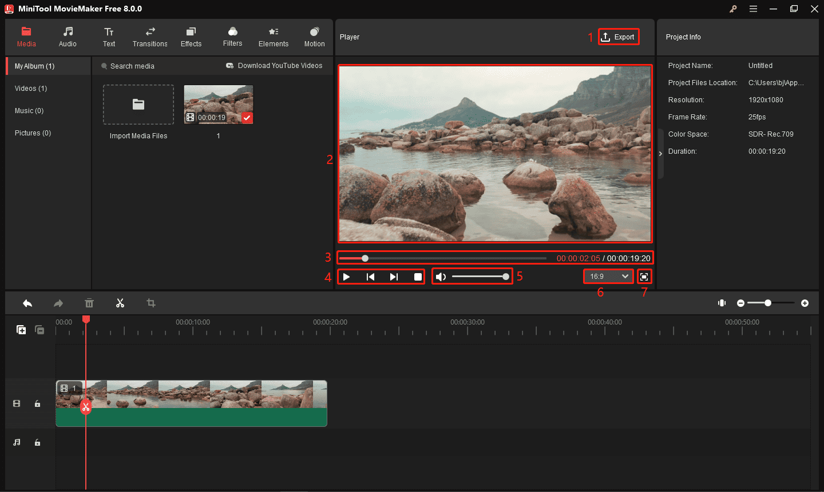
Task: Toggle lock on the audio track
Action: coord(37,442)
